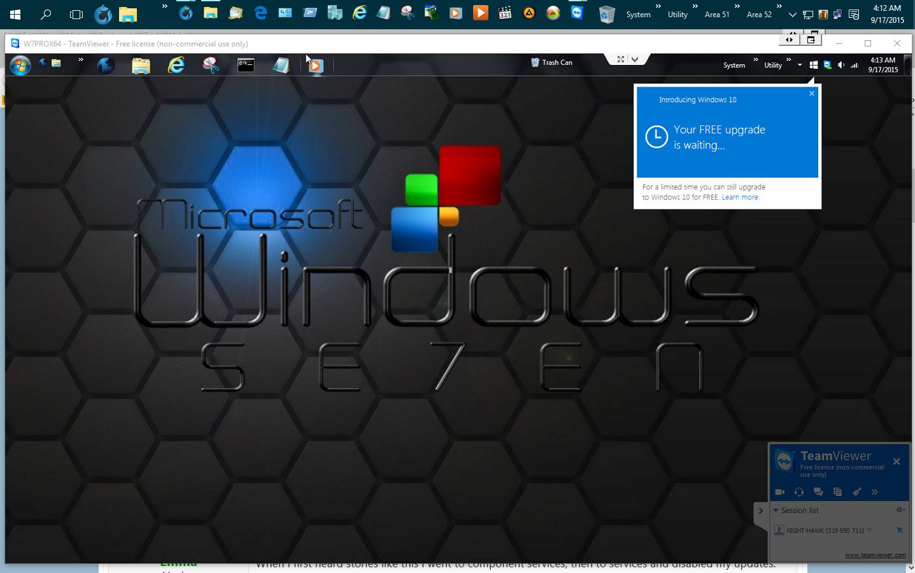The image size is (915, 573).
Task: Open remote globe browser taskbar icon
Action: point(106,65)
